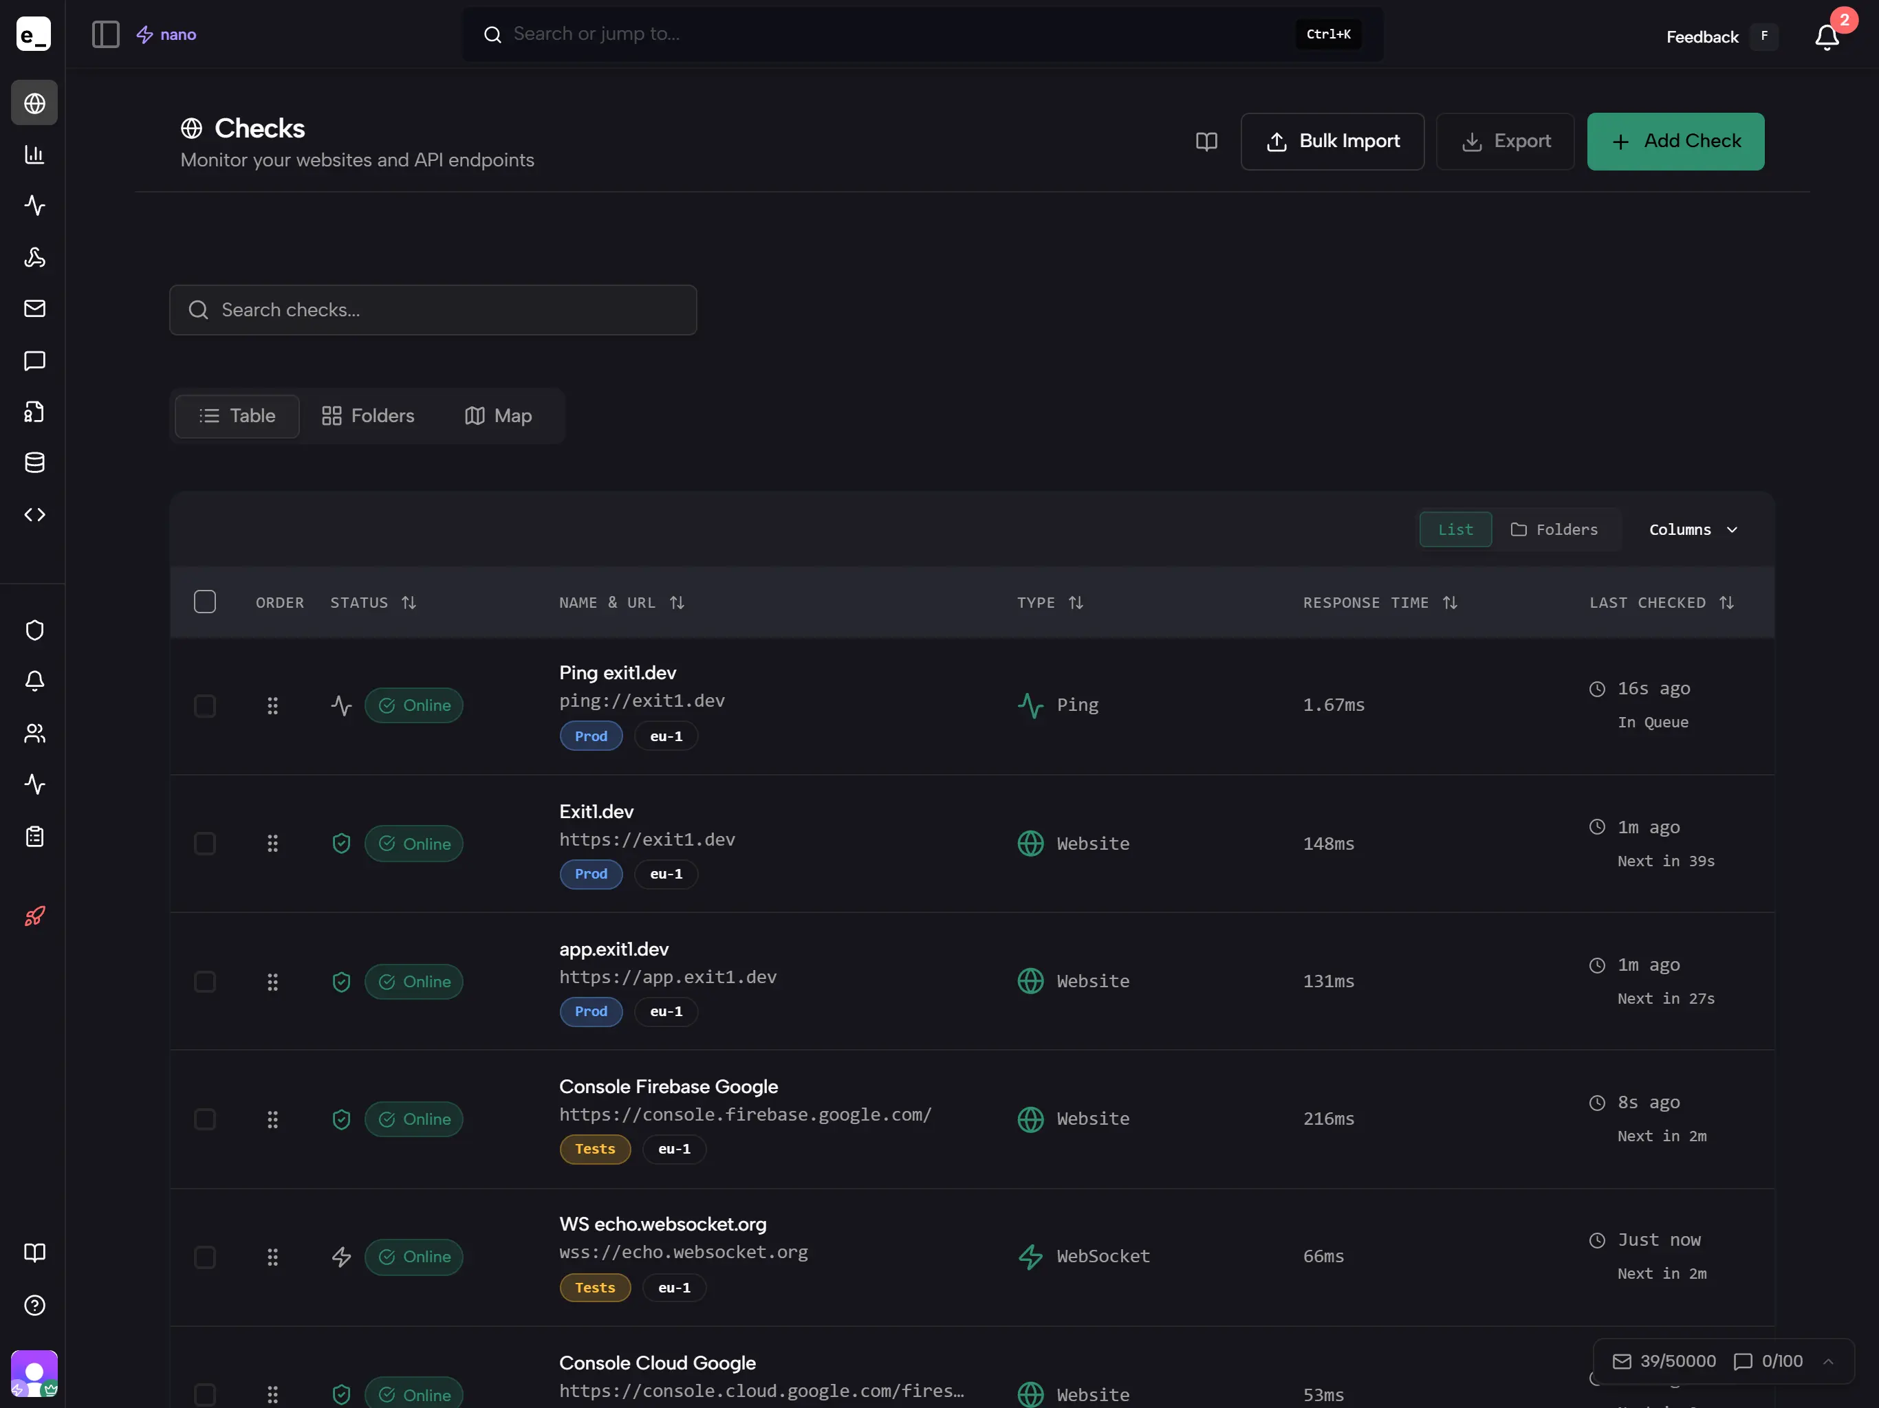Check the Console Cloud Google row checkbox
1879x1408 pixels.
tap(205, 1394)
